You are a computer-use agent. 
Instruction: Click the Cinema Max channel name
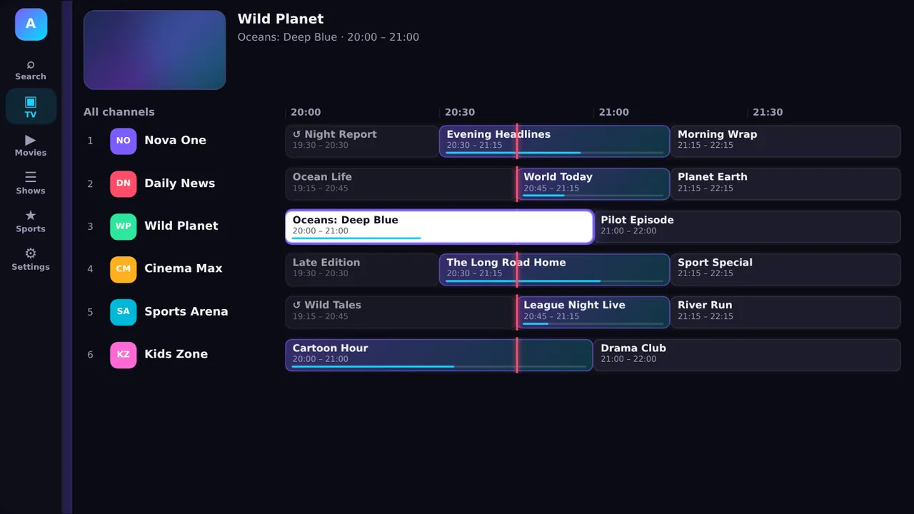pyautogui.click(x=184, y=269)
